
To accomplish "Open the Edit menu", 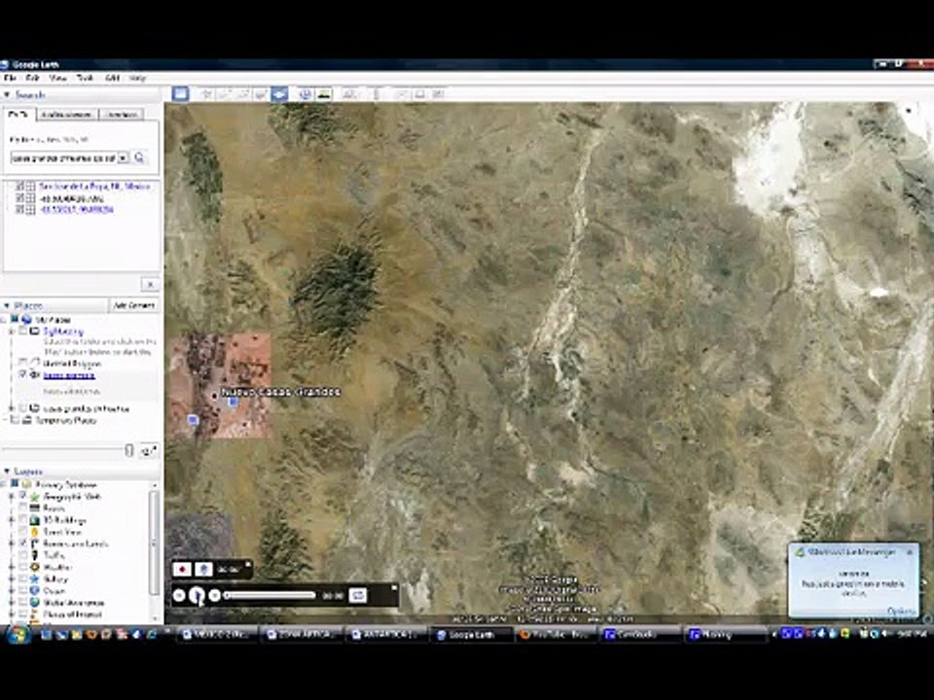I will click(32, 78).
